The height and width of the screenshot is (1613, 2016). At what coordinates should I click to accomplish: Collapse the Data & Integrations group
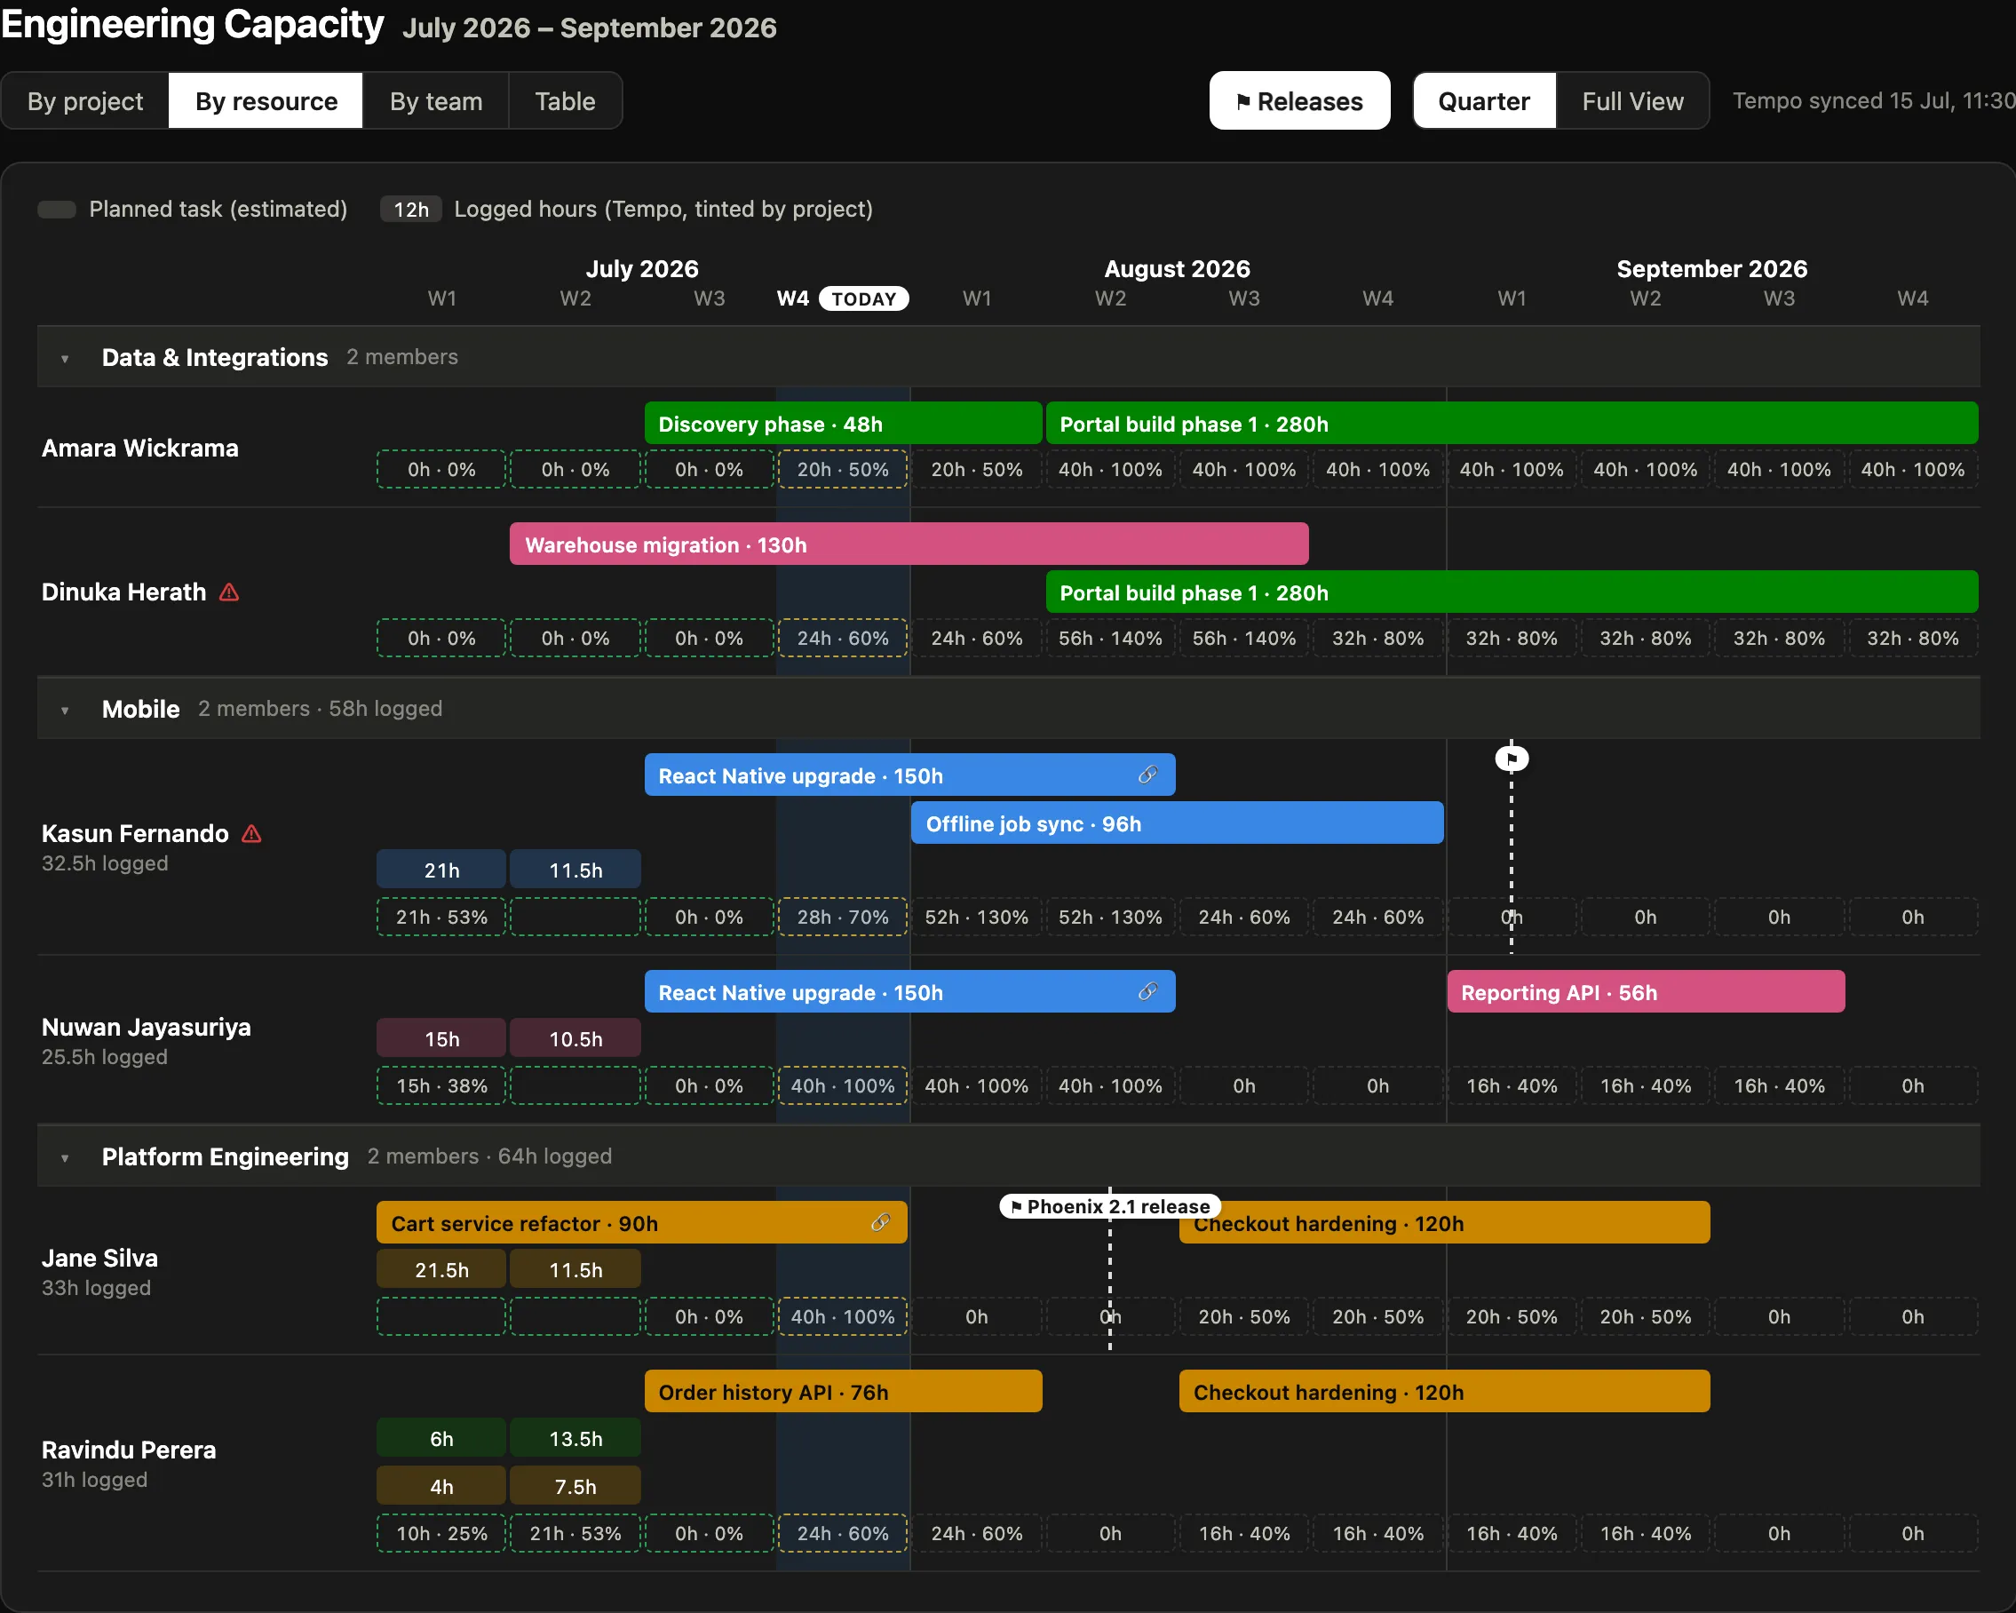pos(65,358)
